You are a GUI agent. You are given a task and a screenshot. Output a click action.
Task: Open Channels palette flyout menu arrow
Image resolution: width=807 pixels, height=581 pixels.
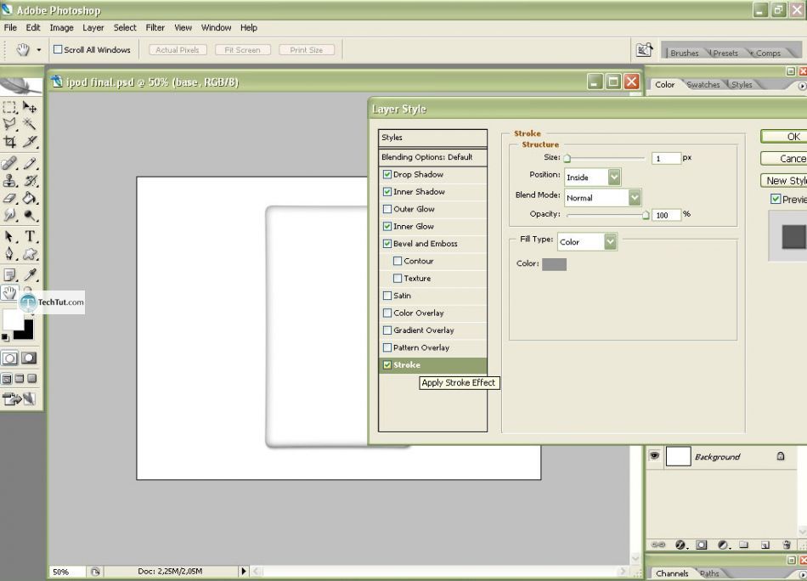[x=803, y=574]
